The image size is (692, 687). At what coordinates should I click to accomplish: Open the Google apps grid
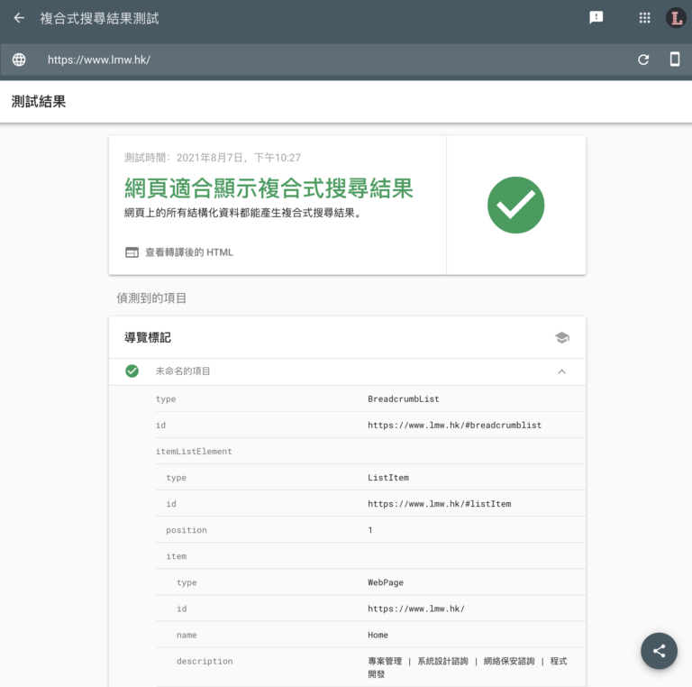point(644,18)
